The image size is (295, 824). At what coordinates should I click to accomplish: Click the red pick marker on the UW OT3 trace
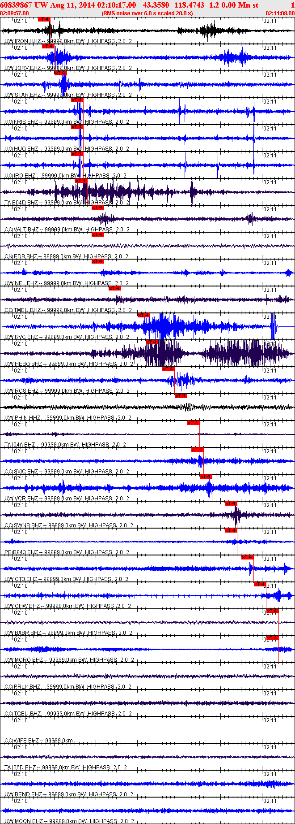tap(248, 557)
